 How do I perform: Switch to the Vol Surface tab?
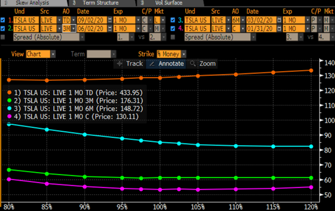[169, 3]
